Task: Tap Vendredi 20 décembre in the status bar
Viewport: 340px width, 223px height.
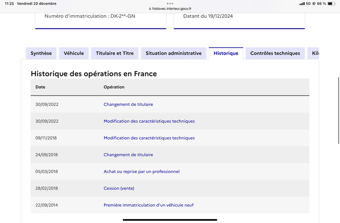Action: [x=37, y=3]
